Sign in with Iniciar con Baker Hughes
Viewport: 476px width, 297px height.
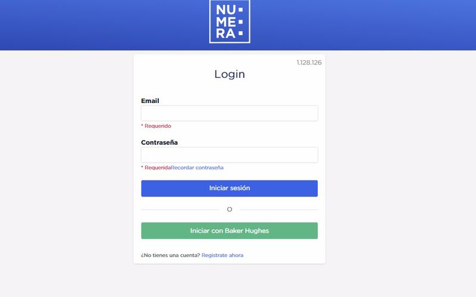click(x=230, y=231)
